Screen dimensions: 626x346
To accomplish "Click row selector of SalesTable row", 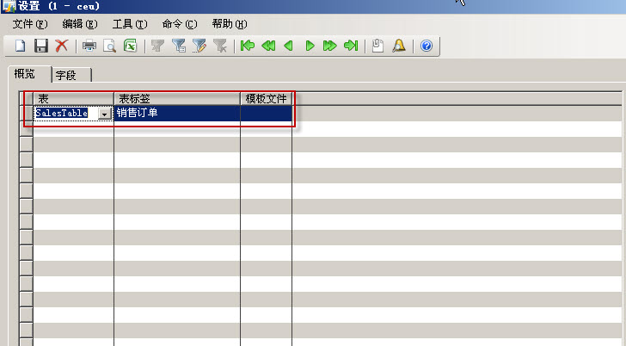I will tap(27, 113).
